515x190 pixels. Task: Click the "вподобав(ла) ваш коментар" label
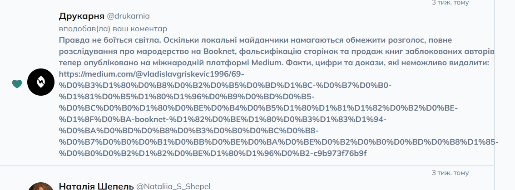click(x=113, y=29)
